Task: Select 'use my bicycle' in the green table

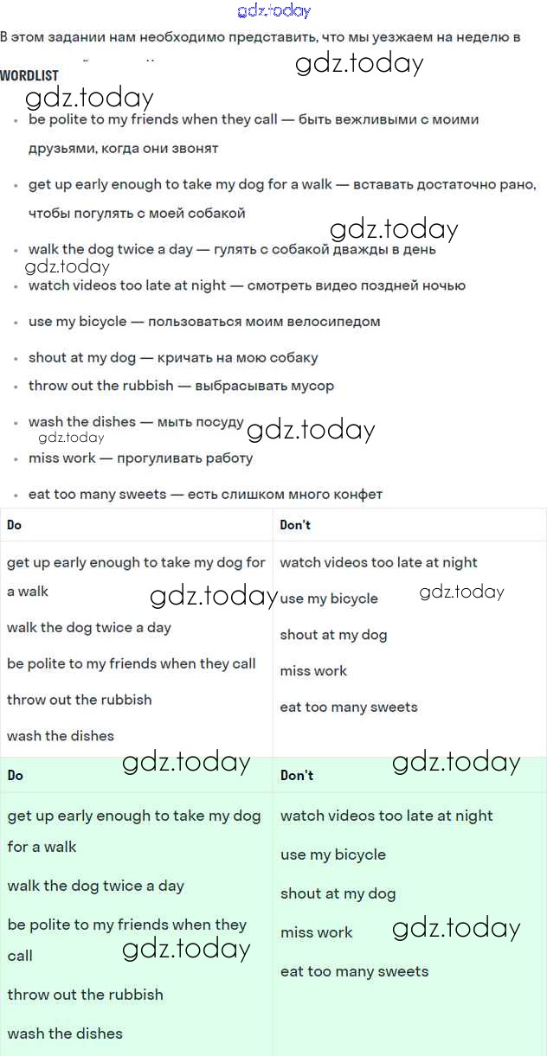Action: click(x=333, y=854)
